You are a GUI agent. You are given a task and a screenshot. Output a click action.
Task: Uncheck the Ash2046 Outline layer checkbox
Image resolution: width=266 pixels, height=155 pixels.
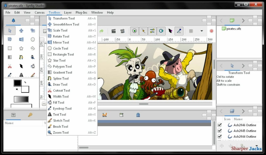tap(219, 125)
